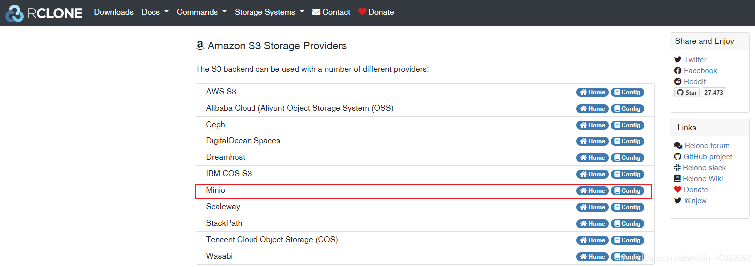This screenshot has width=755, height=267.
Task: Open AWS S3 Config button
Action: coord(627,92)
